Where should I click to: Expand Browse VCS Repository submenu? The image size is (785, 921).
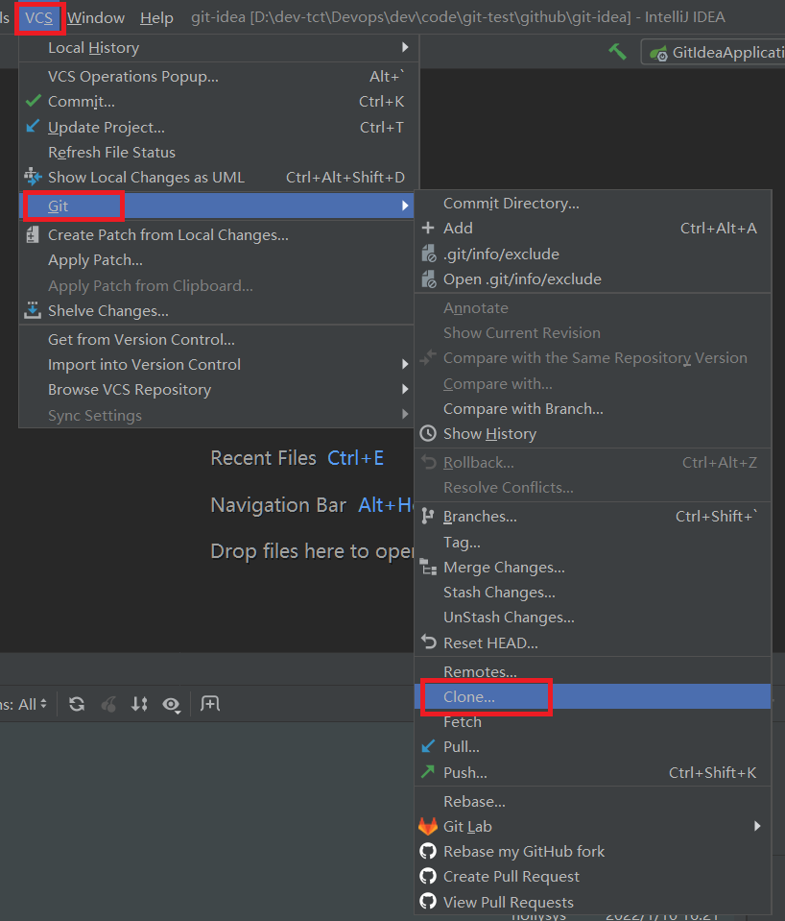pyautogui.click(x=217, y=390)
